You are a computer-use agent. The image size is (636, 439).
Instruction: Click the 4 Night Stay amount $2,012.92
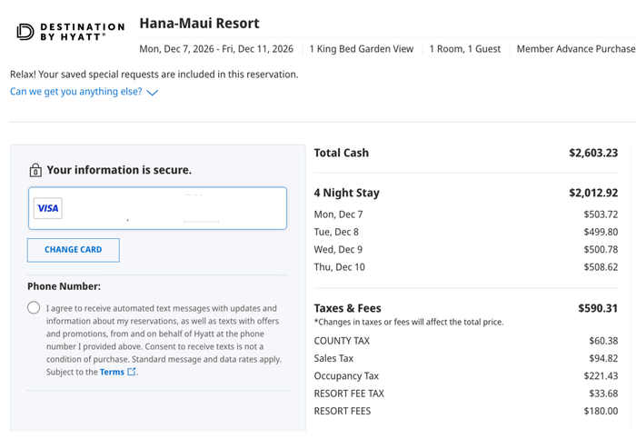tap(593, 193)
